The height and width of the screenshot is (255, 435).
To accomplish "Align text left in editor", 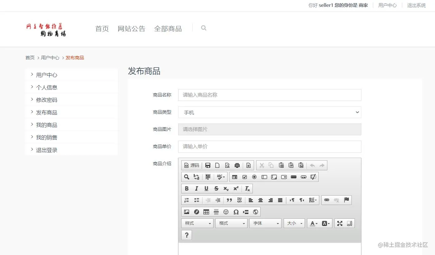I will tap(251, 200).
